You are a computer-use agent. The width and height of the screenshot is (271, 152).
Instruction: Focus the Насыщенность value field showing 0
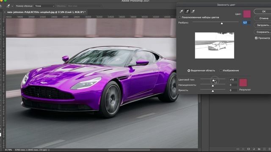(x=233, y=85)
